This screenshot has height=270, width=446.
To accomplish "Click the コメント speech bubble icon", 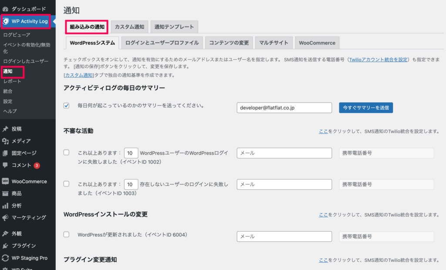I will [x=5, y=165].
